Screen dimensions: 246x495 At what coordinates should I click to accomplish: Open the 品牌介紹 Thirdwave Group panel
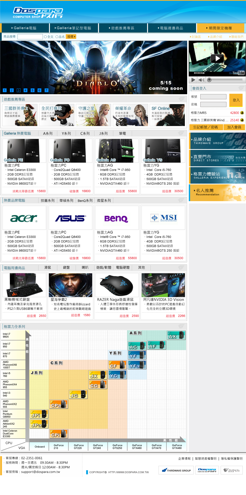click(217, 141)
